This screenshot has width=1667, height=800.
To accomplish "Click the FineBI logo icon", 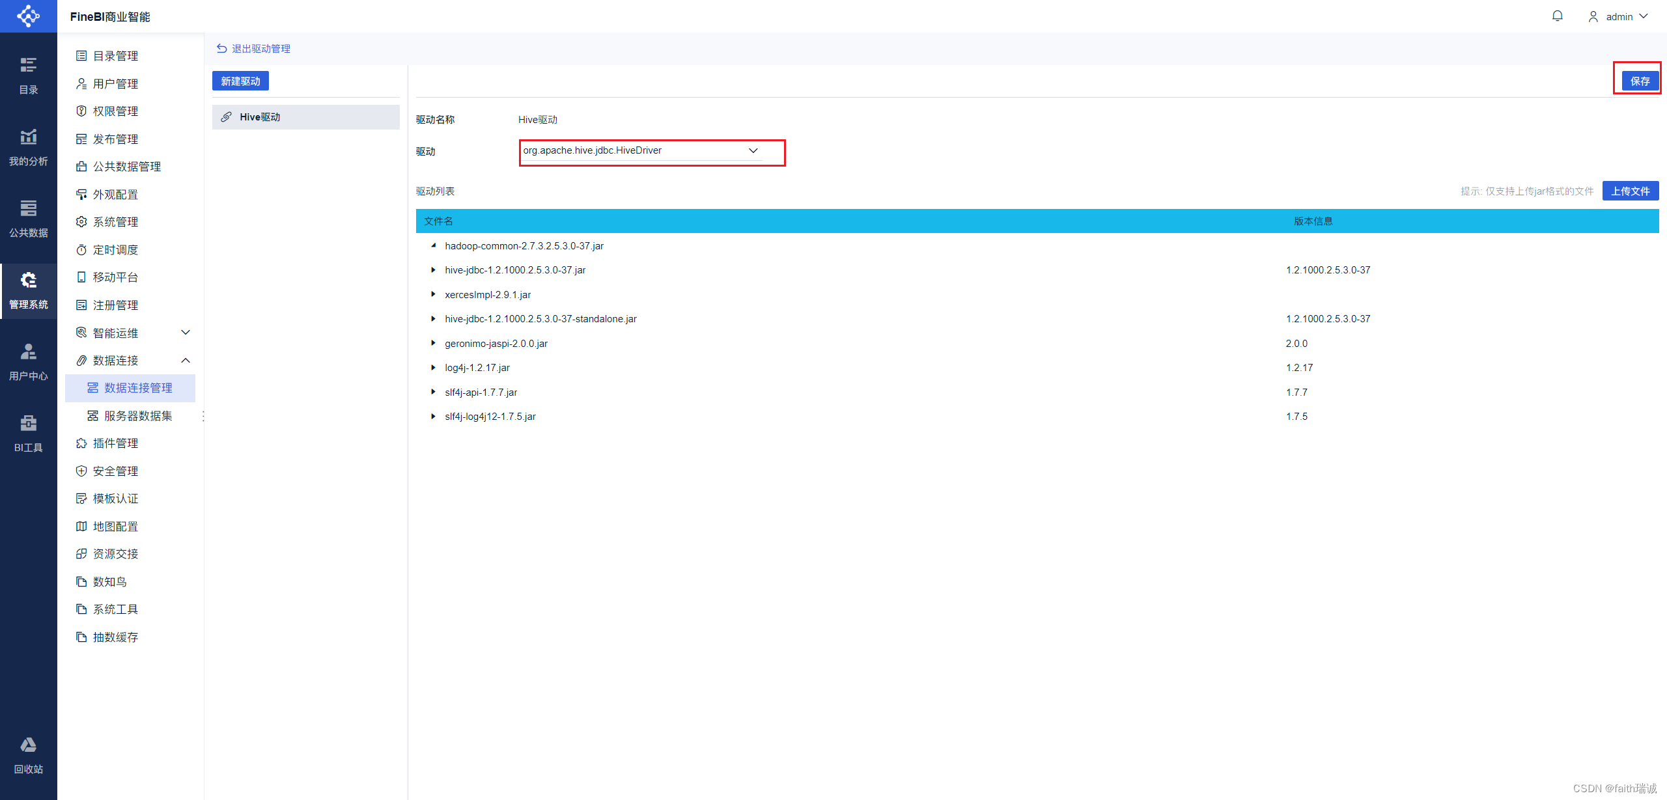I will pyautogui.click(x=28, y=16).
